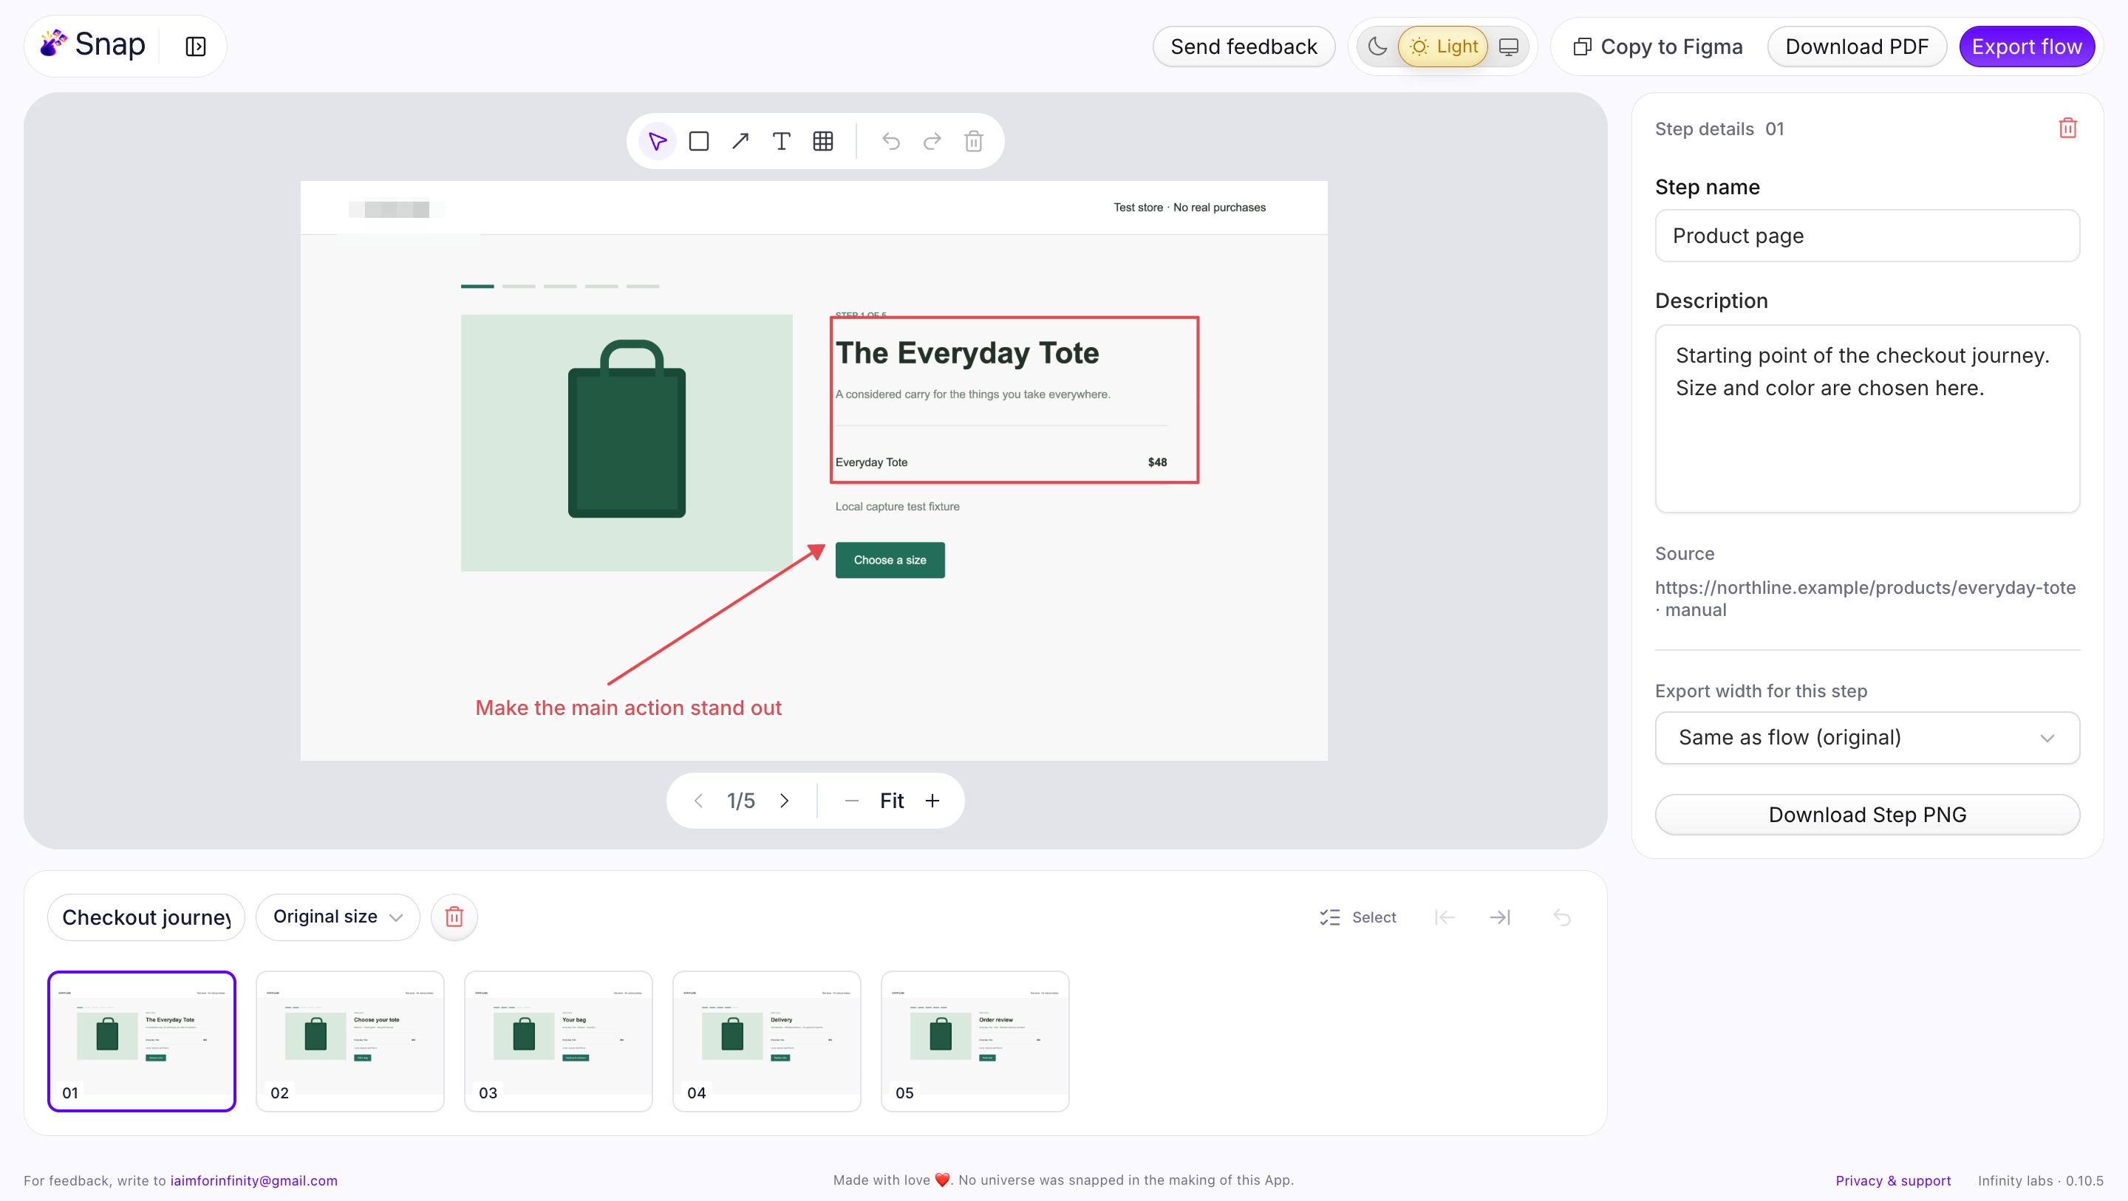Open step thumbnail 05

[x=975, y=1041]
